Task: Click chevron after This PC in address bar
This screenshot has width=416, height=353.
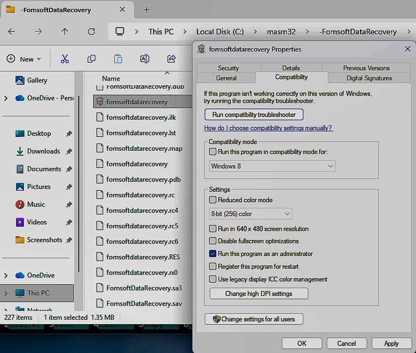Action: (185, 32)
